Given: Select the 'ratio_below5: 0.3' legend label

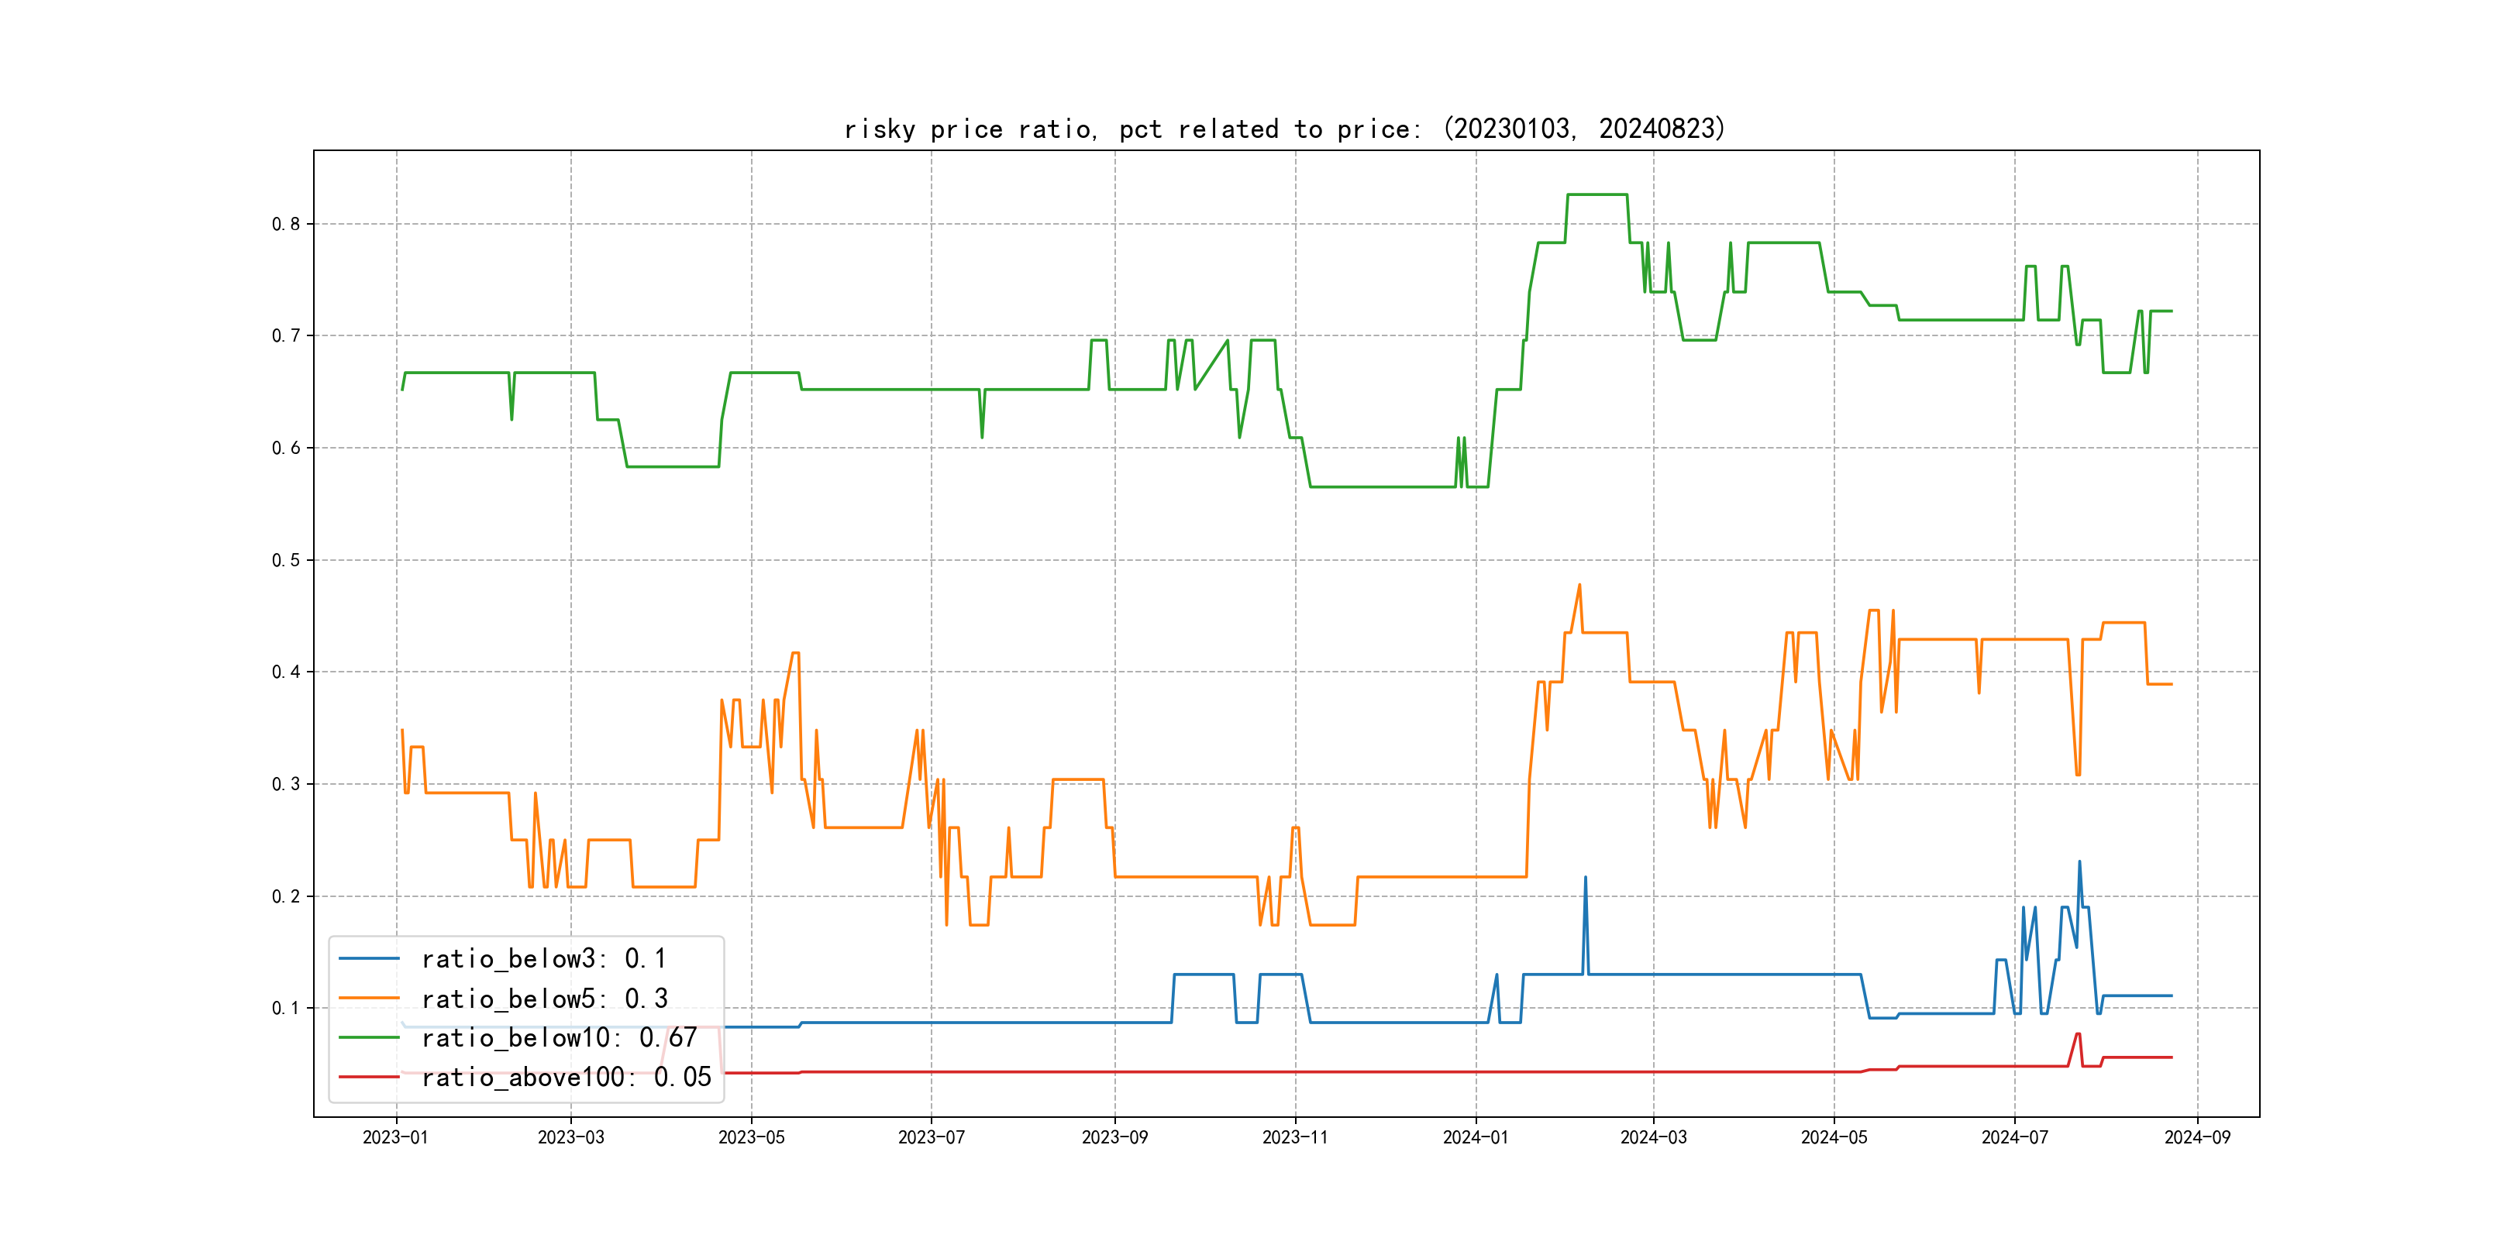Looking at the screenshot, I should (x=545, y=999).
